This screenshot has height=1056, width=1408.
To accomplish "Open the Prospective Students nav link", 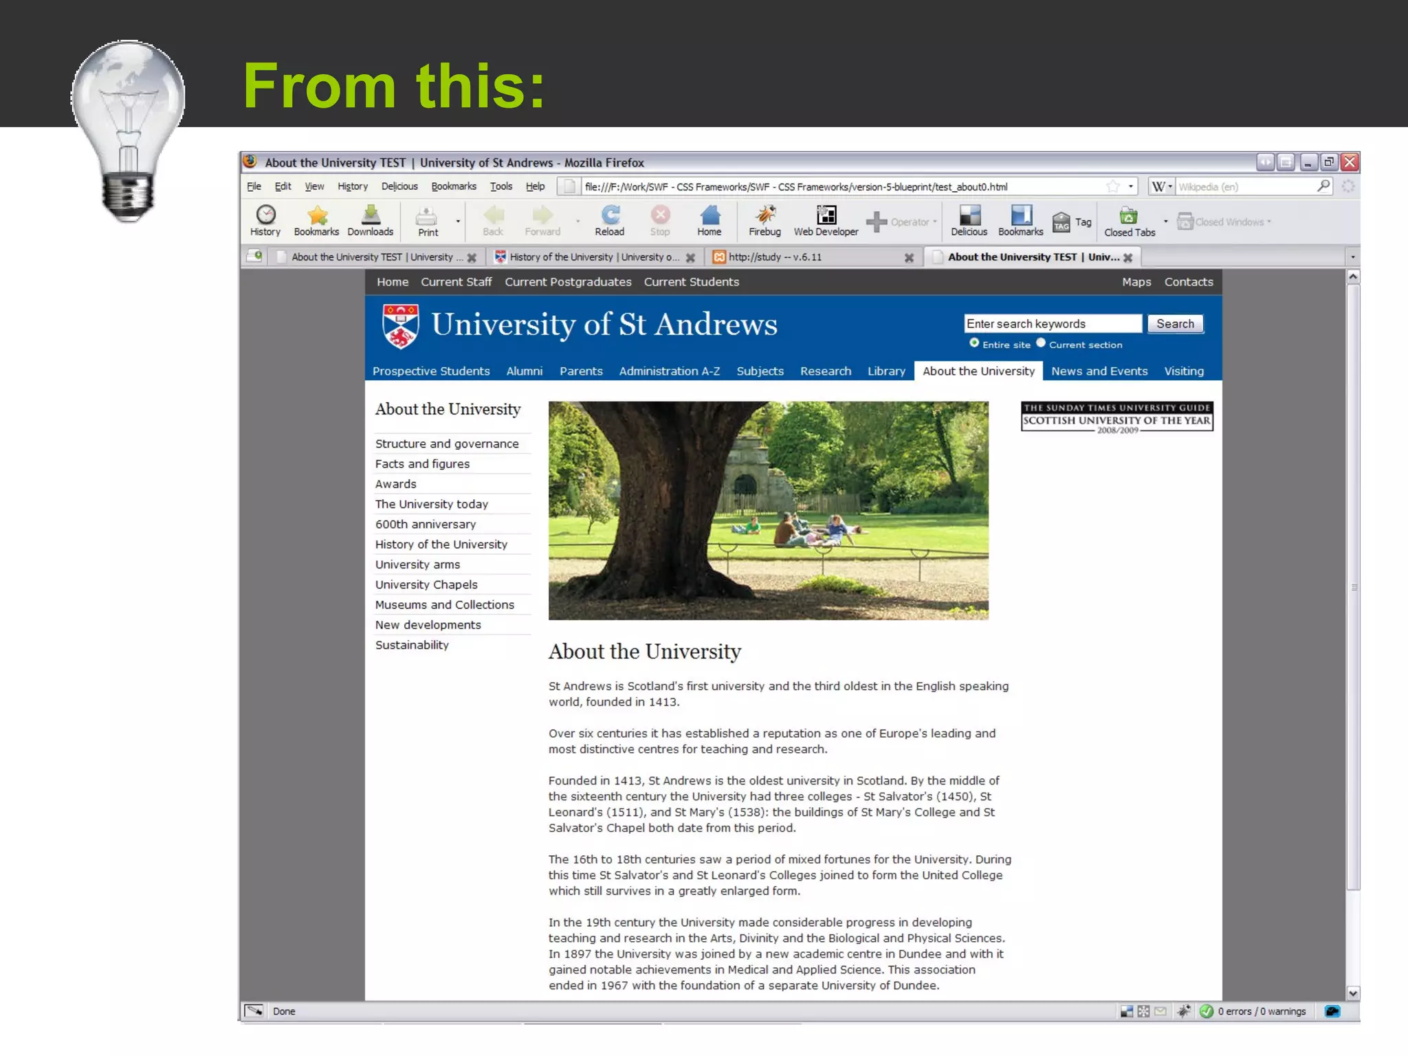I will point(431,371).
